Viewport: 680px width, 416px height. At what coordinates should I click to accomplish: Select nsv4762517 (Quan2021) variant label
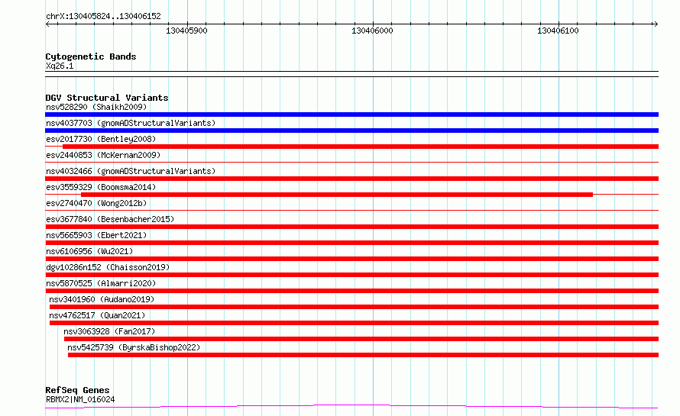(x=97, y=315)
